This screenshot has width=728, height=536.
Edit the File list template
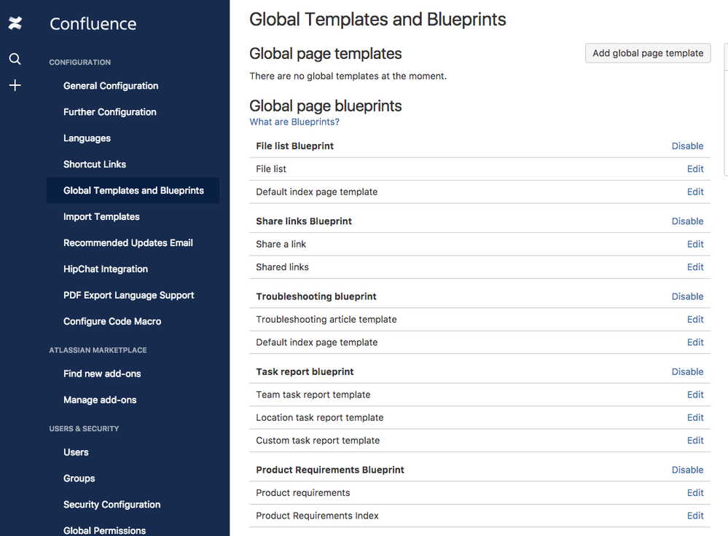tap(695, 169)
